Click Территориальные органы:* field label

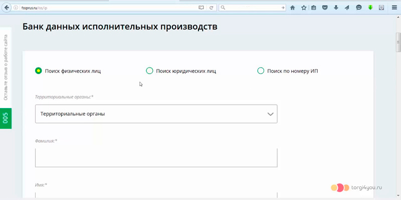[x=64, y=97]
